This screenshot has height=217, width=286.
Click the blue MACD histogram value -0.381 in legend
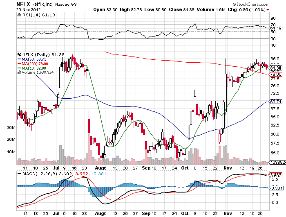(x=99, y=174)
